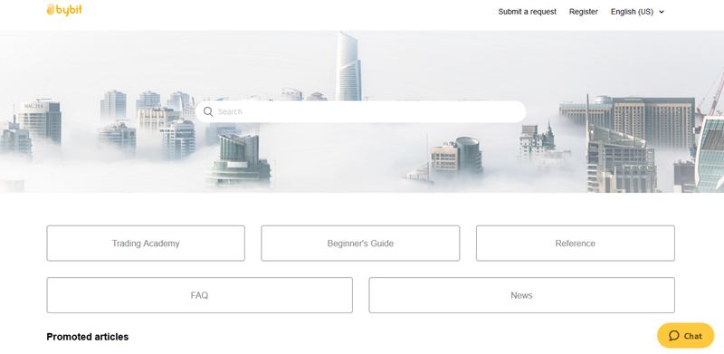Open the Submit a request link
Viewport: 724px width, 354px height.
[528, 12]
